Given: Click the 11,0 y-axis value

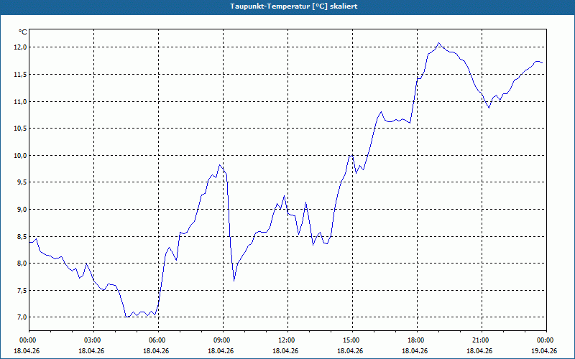Looking at the screenshot, I should [21, 101].
